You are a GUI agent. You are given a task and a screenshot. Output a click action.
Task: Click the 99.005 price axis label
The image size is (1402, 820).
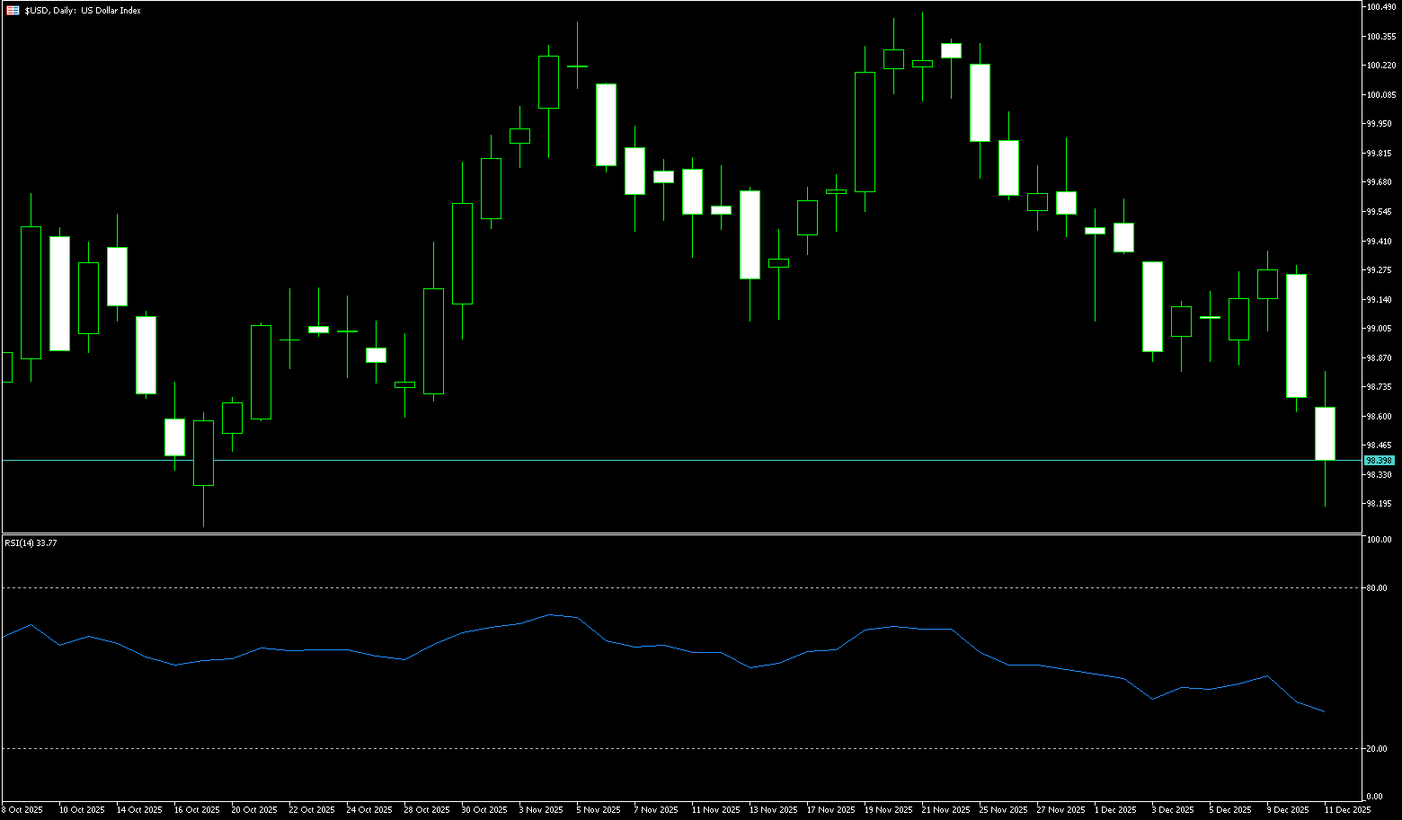pyautogui.click(x=1380, y=329)
